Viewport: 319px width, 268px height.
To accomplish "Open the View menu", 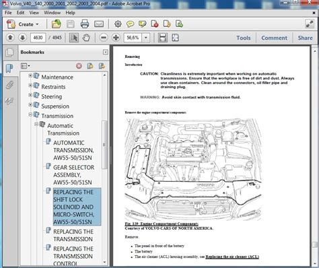I will point(34,13).
